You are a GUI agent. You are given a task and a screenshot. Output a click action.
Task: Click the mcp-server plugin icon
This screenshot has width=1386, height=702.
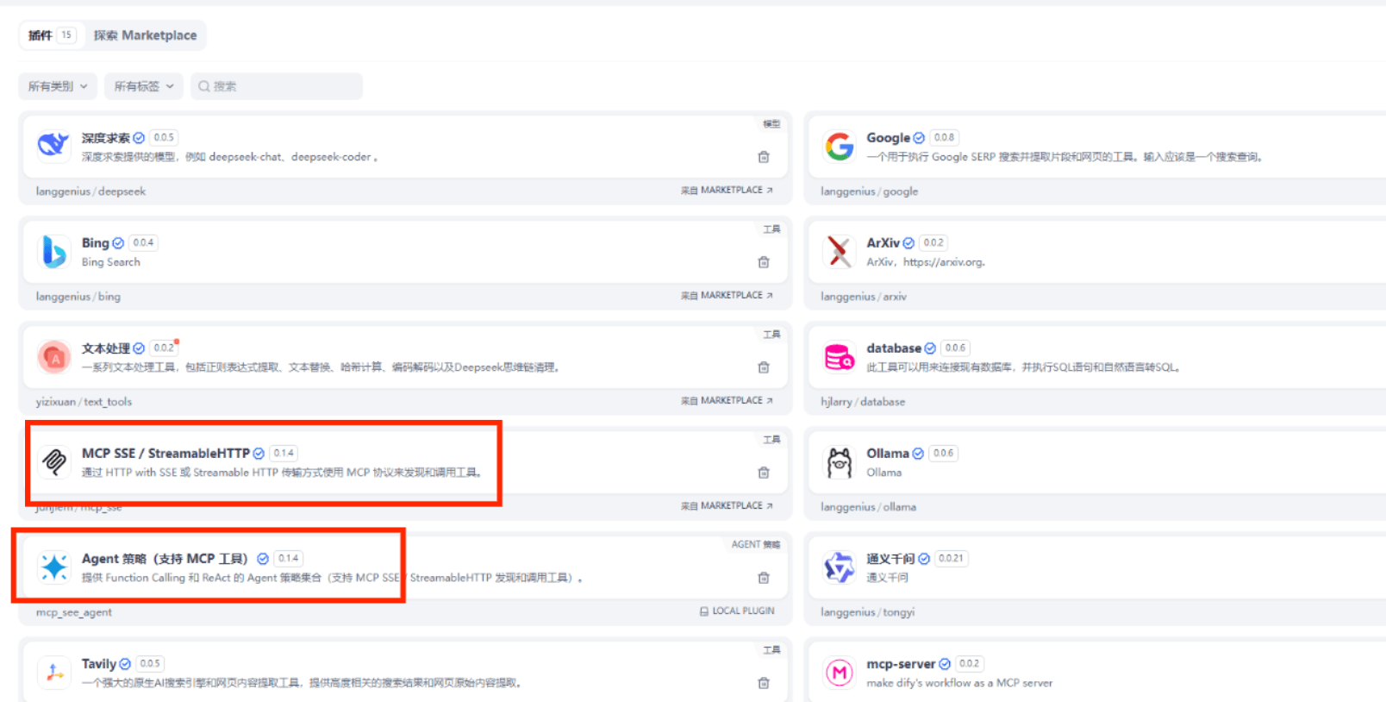click(839, 672)
